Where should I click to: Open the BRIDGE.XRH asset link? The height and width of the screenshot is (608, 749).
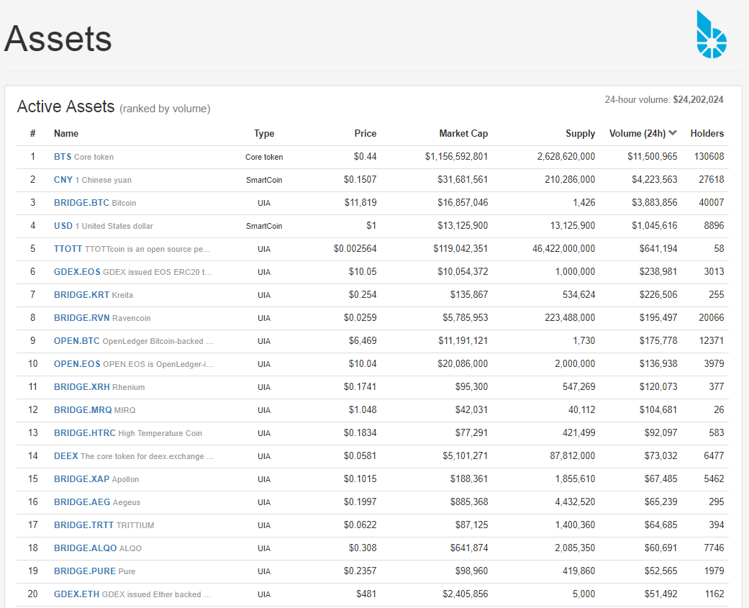tap(82, 387)
